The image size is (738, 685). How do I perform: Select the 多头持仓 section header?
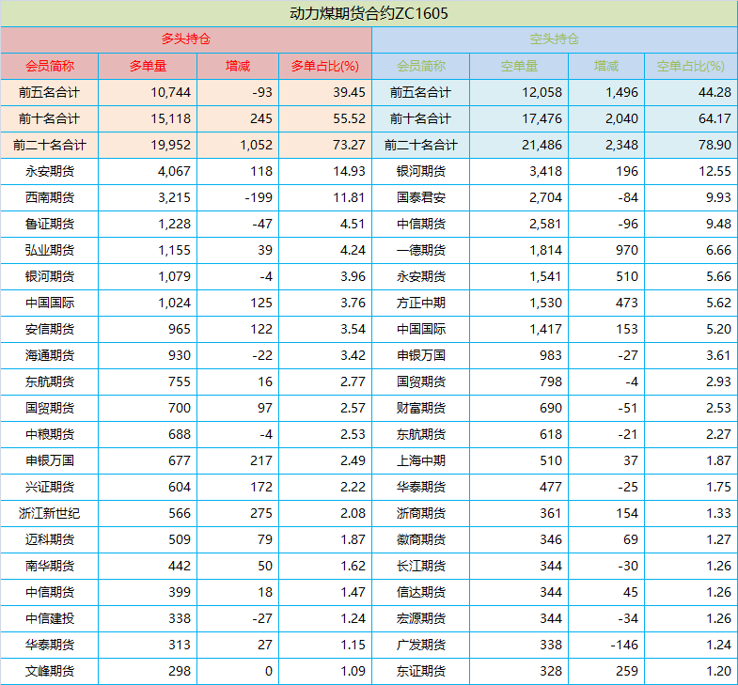point(186,39)
